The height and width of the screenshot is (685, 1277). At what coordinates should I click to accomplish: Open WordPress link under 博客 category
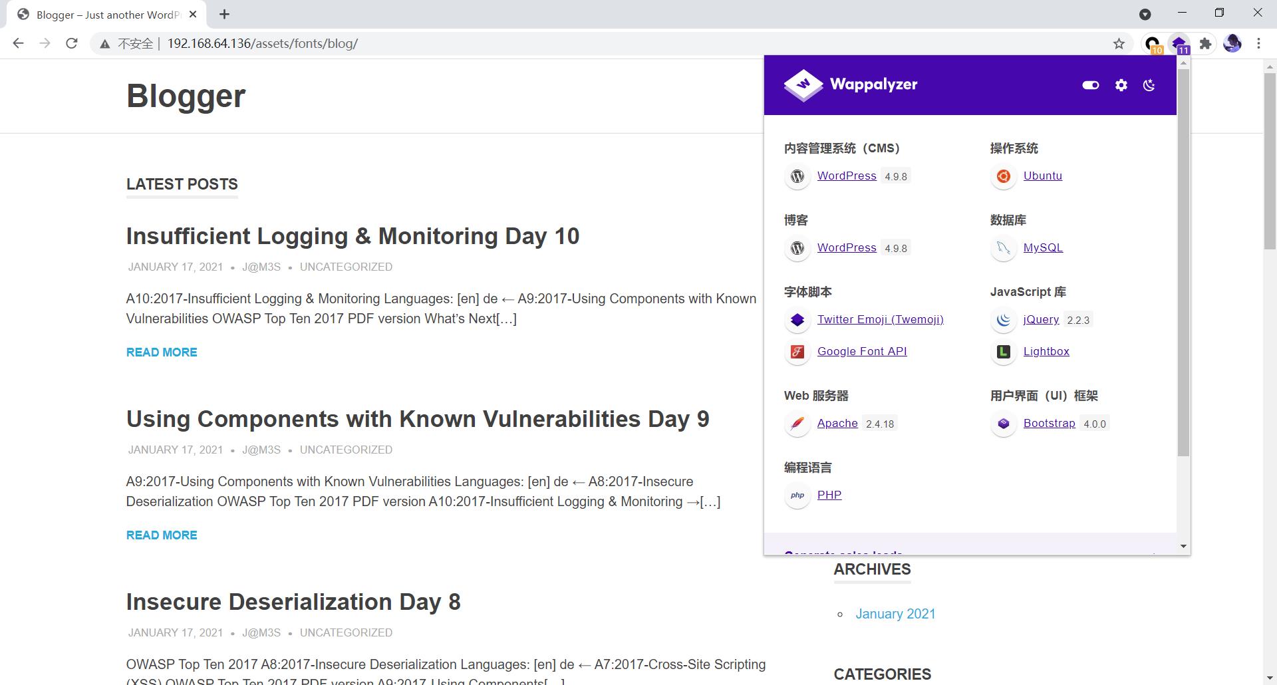coord(847,247)
